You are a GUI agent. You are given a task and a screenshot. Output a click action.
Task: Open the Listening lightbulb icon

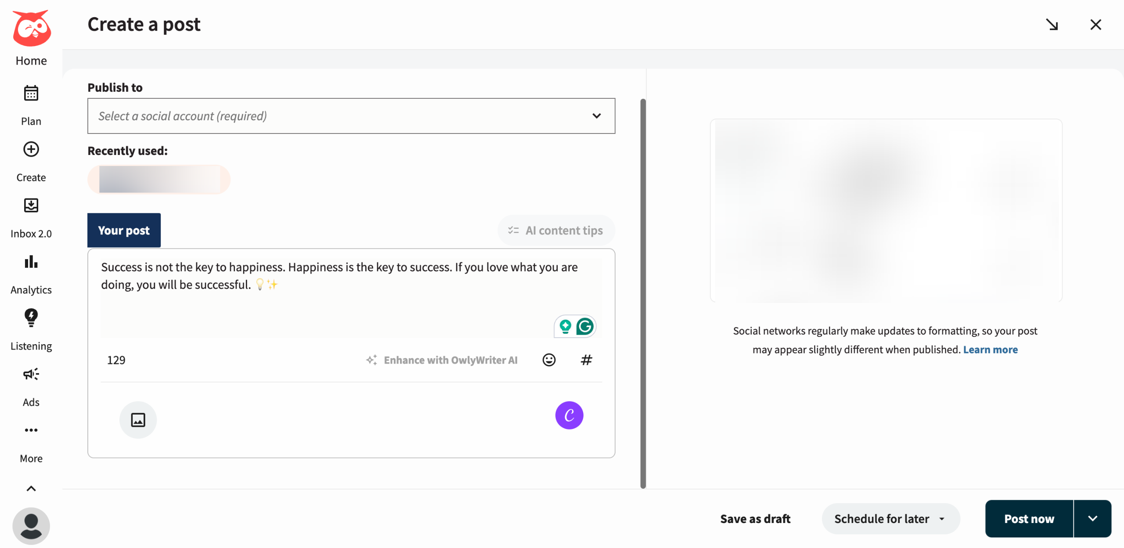click(31, 318)
